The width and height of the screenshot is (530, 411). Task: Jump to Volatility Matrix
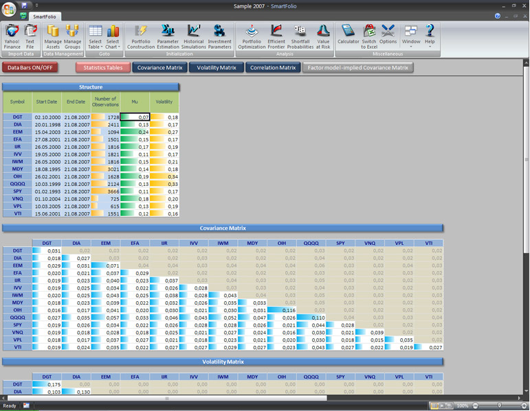(217, 67)
